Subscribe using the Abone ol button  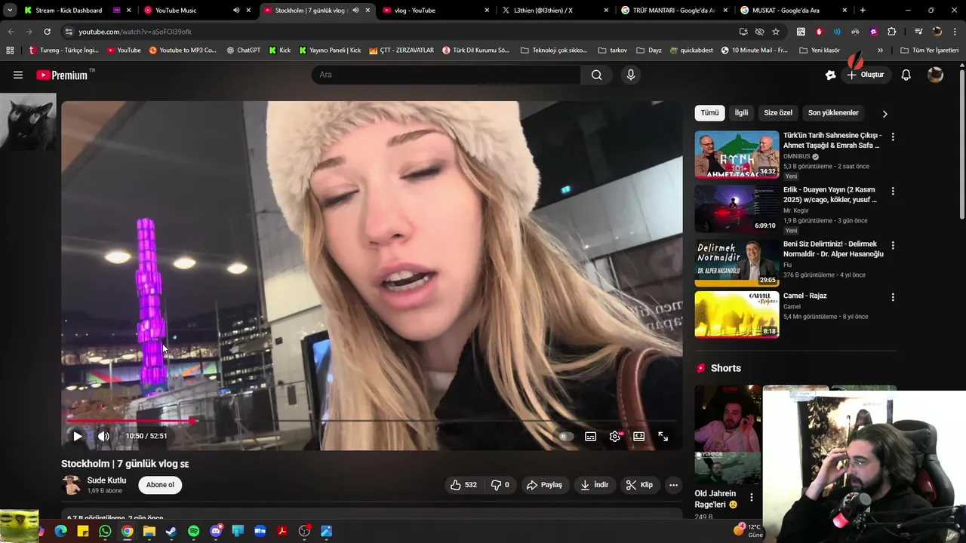(160, 485)
